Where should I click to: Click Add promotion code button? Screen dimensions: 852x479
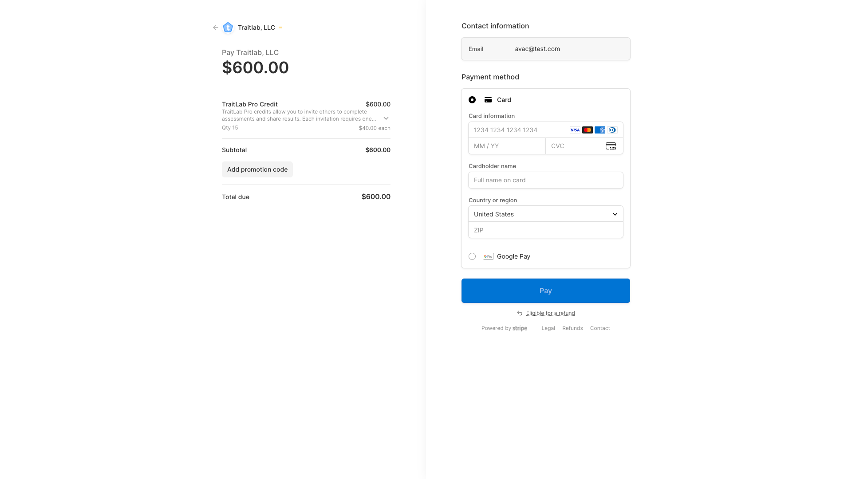coord(257,169)
